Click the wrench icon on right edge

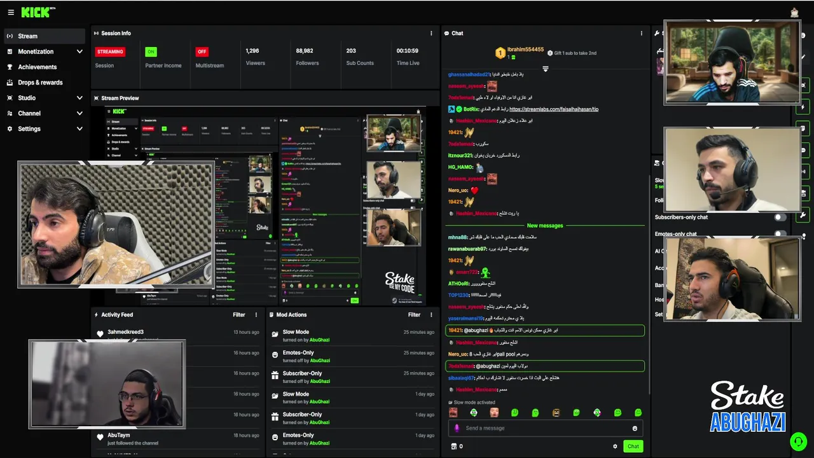tap(803, 214)
